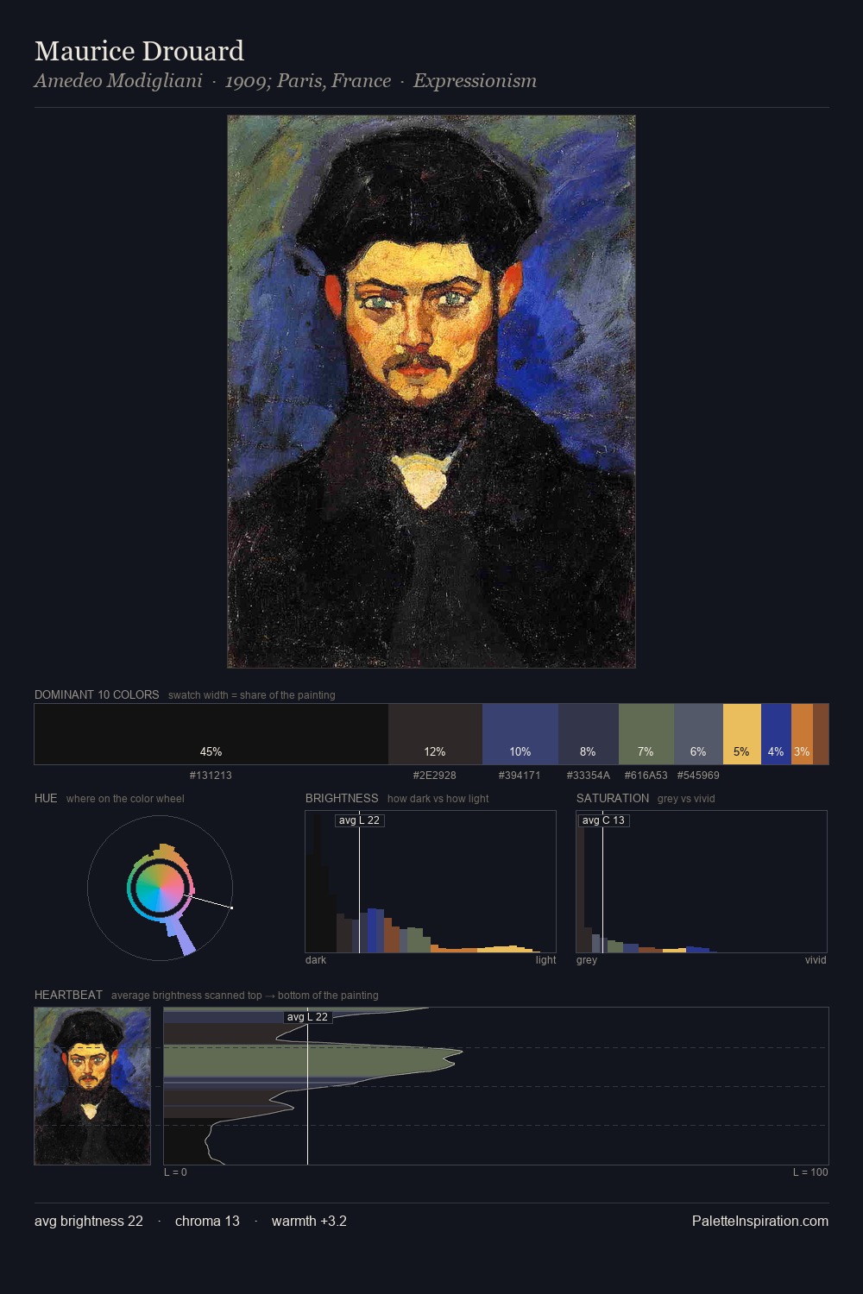Click the 'dark' axis label
The width and height of the screenshot is (863, 1294).
point(316,960)
